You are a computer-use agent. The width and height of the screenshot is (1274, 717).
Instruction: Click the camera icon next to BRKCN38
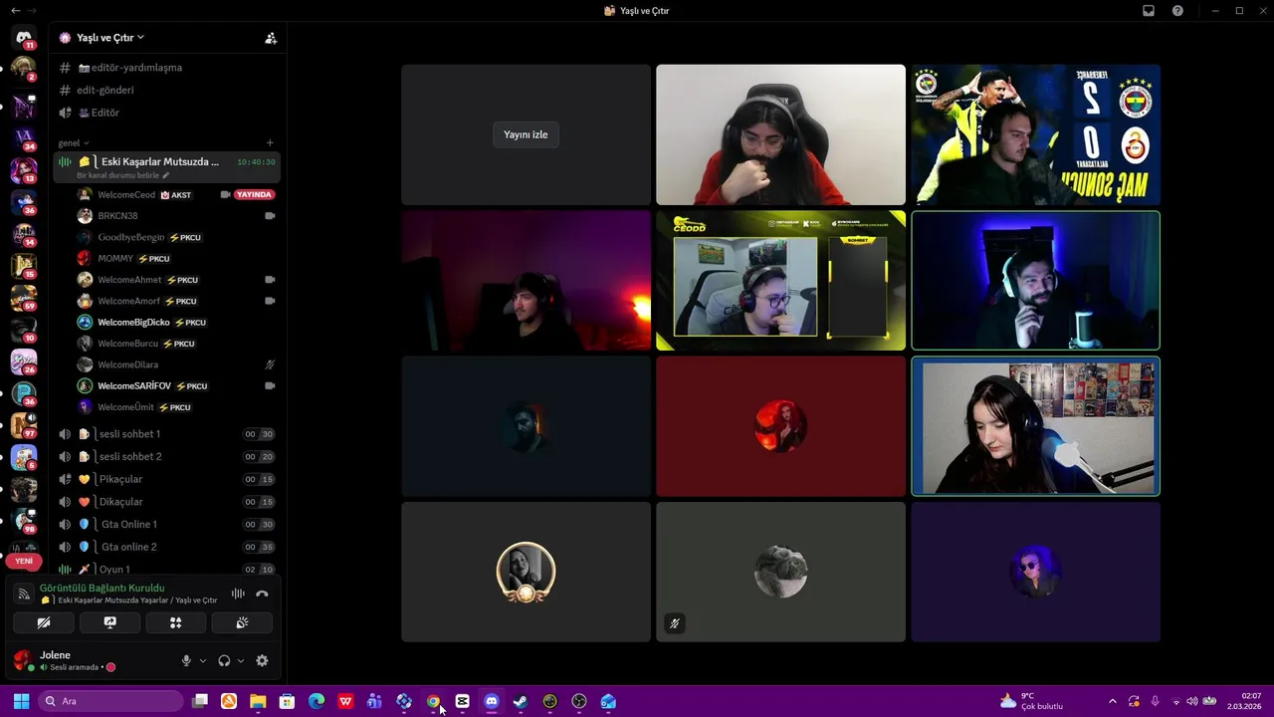[x=270, y=216]
